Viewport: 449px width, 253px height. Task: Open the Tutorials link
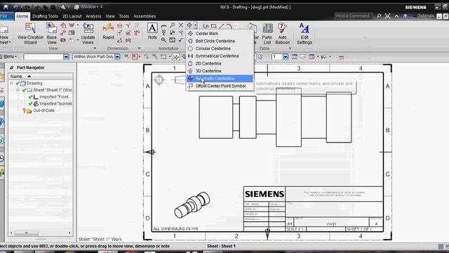(426, 15)
